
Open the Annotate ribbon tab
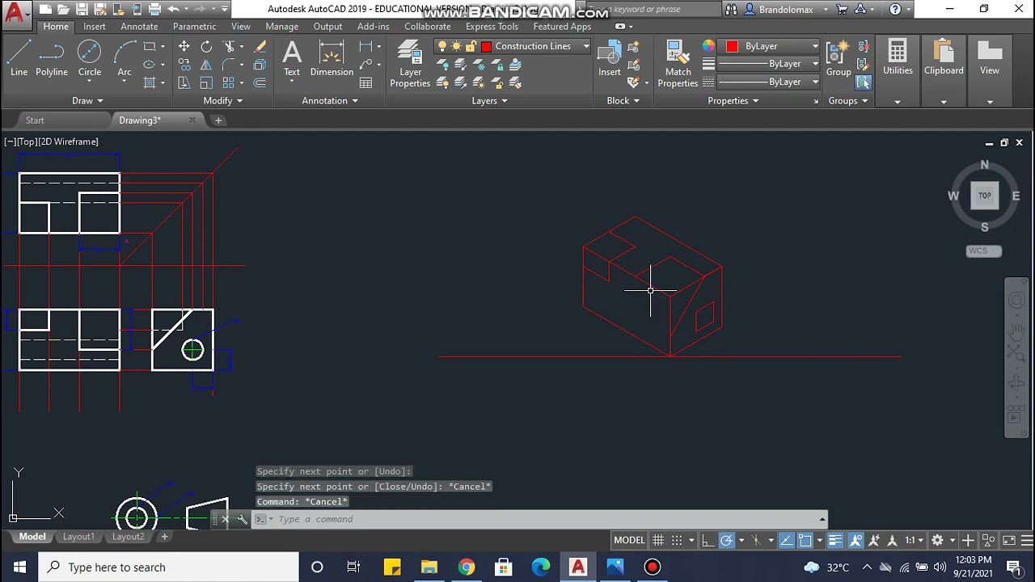coord(139,27)
